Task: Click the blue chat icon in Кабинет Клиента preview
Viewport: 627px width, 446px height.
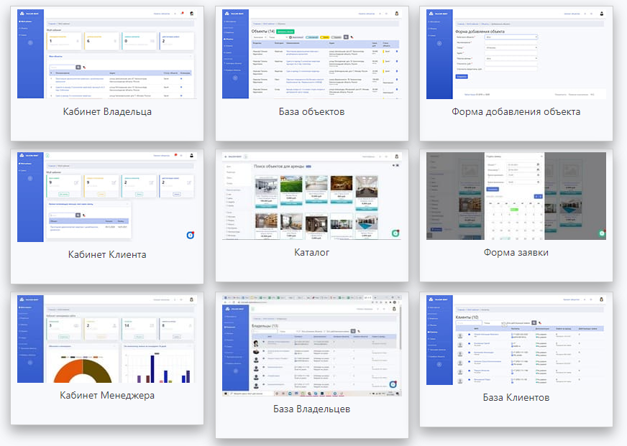Action: point(191,235)
